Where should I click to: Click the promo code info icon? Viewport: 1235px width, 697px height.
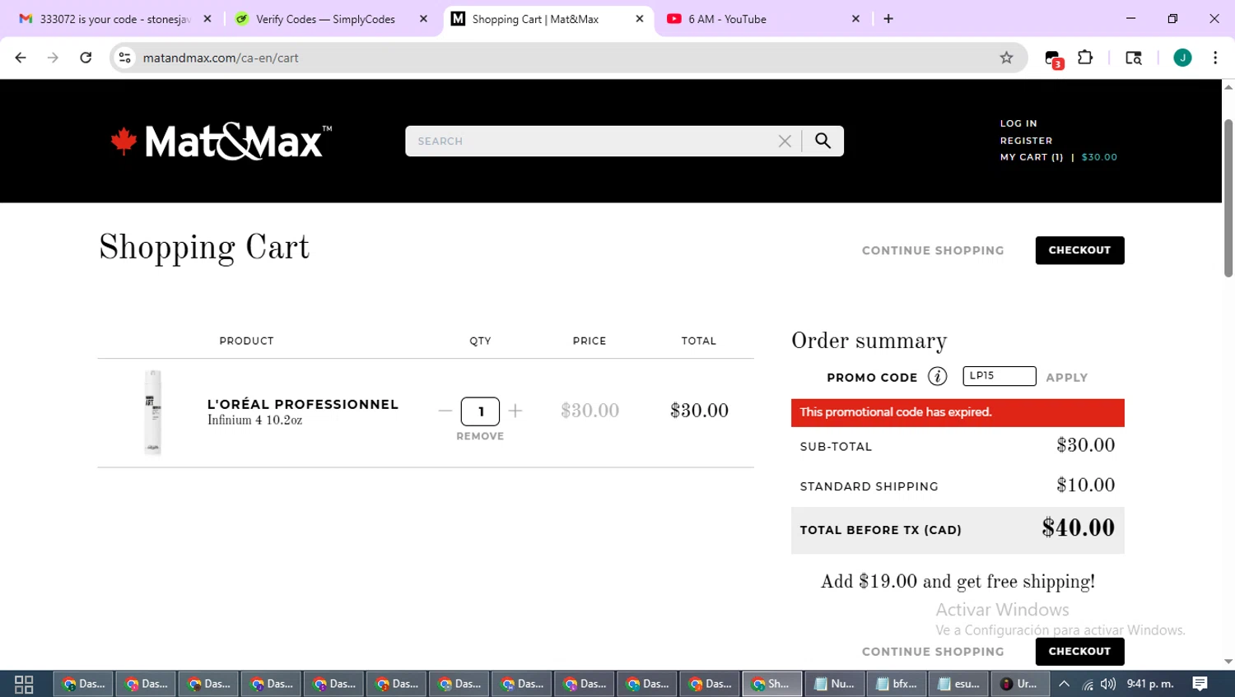(x=937, y=377)
